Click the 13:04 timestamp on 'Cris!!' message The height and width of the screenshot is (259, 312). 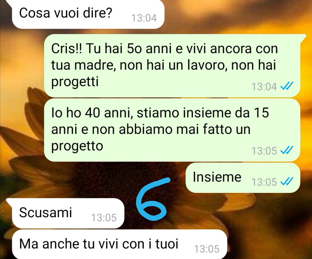tap(264, 87)
